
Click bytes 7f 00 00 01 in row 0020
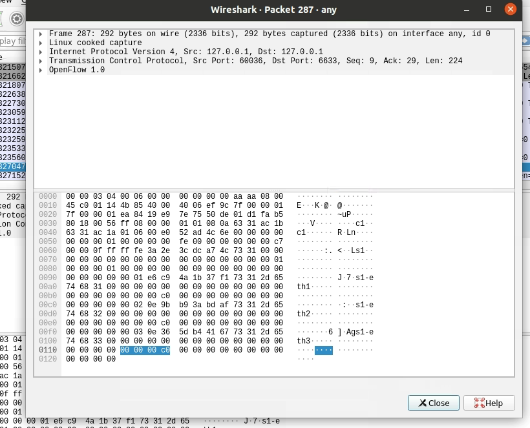(90, 215)
